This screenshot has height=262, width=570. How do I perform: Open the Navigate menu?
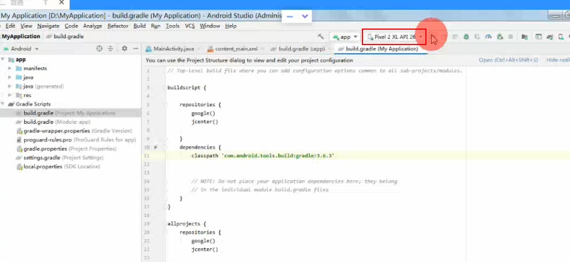49,26
